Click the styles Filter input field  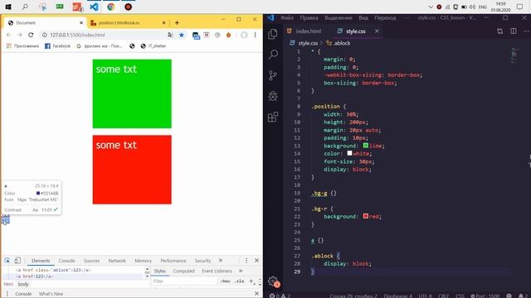[184, 281]
